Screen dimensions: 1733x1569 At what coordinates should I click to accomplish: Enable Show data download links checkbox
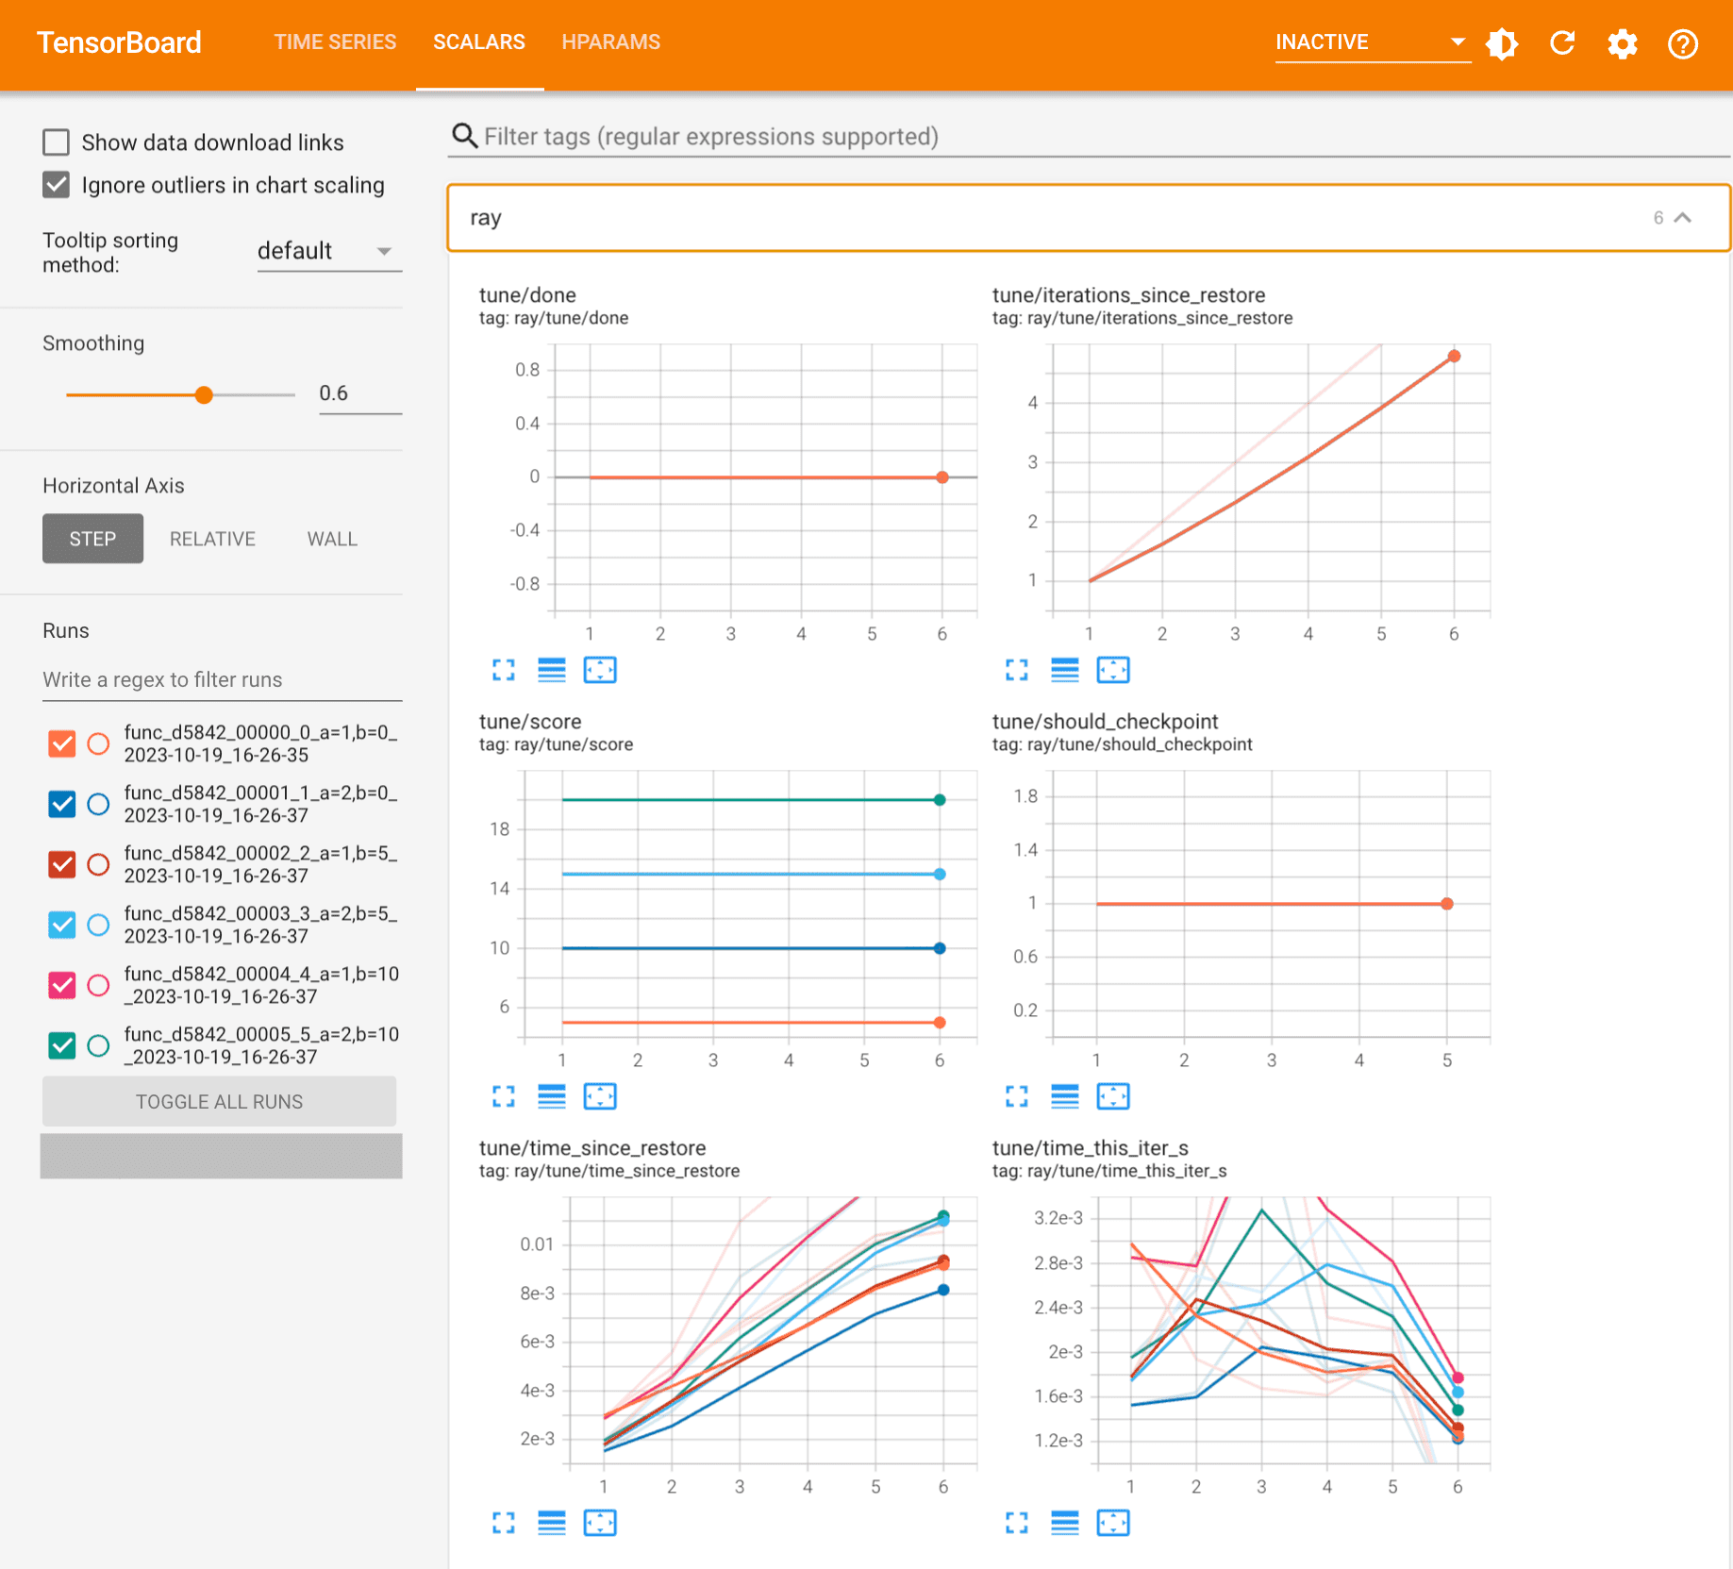tap(57, 142)
